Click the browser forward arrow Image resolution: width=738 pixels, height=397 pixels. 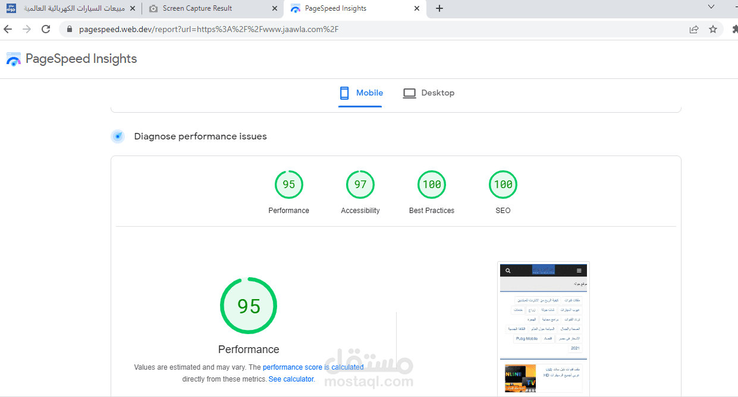[x=27, y=29]
